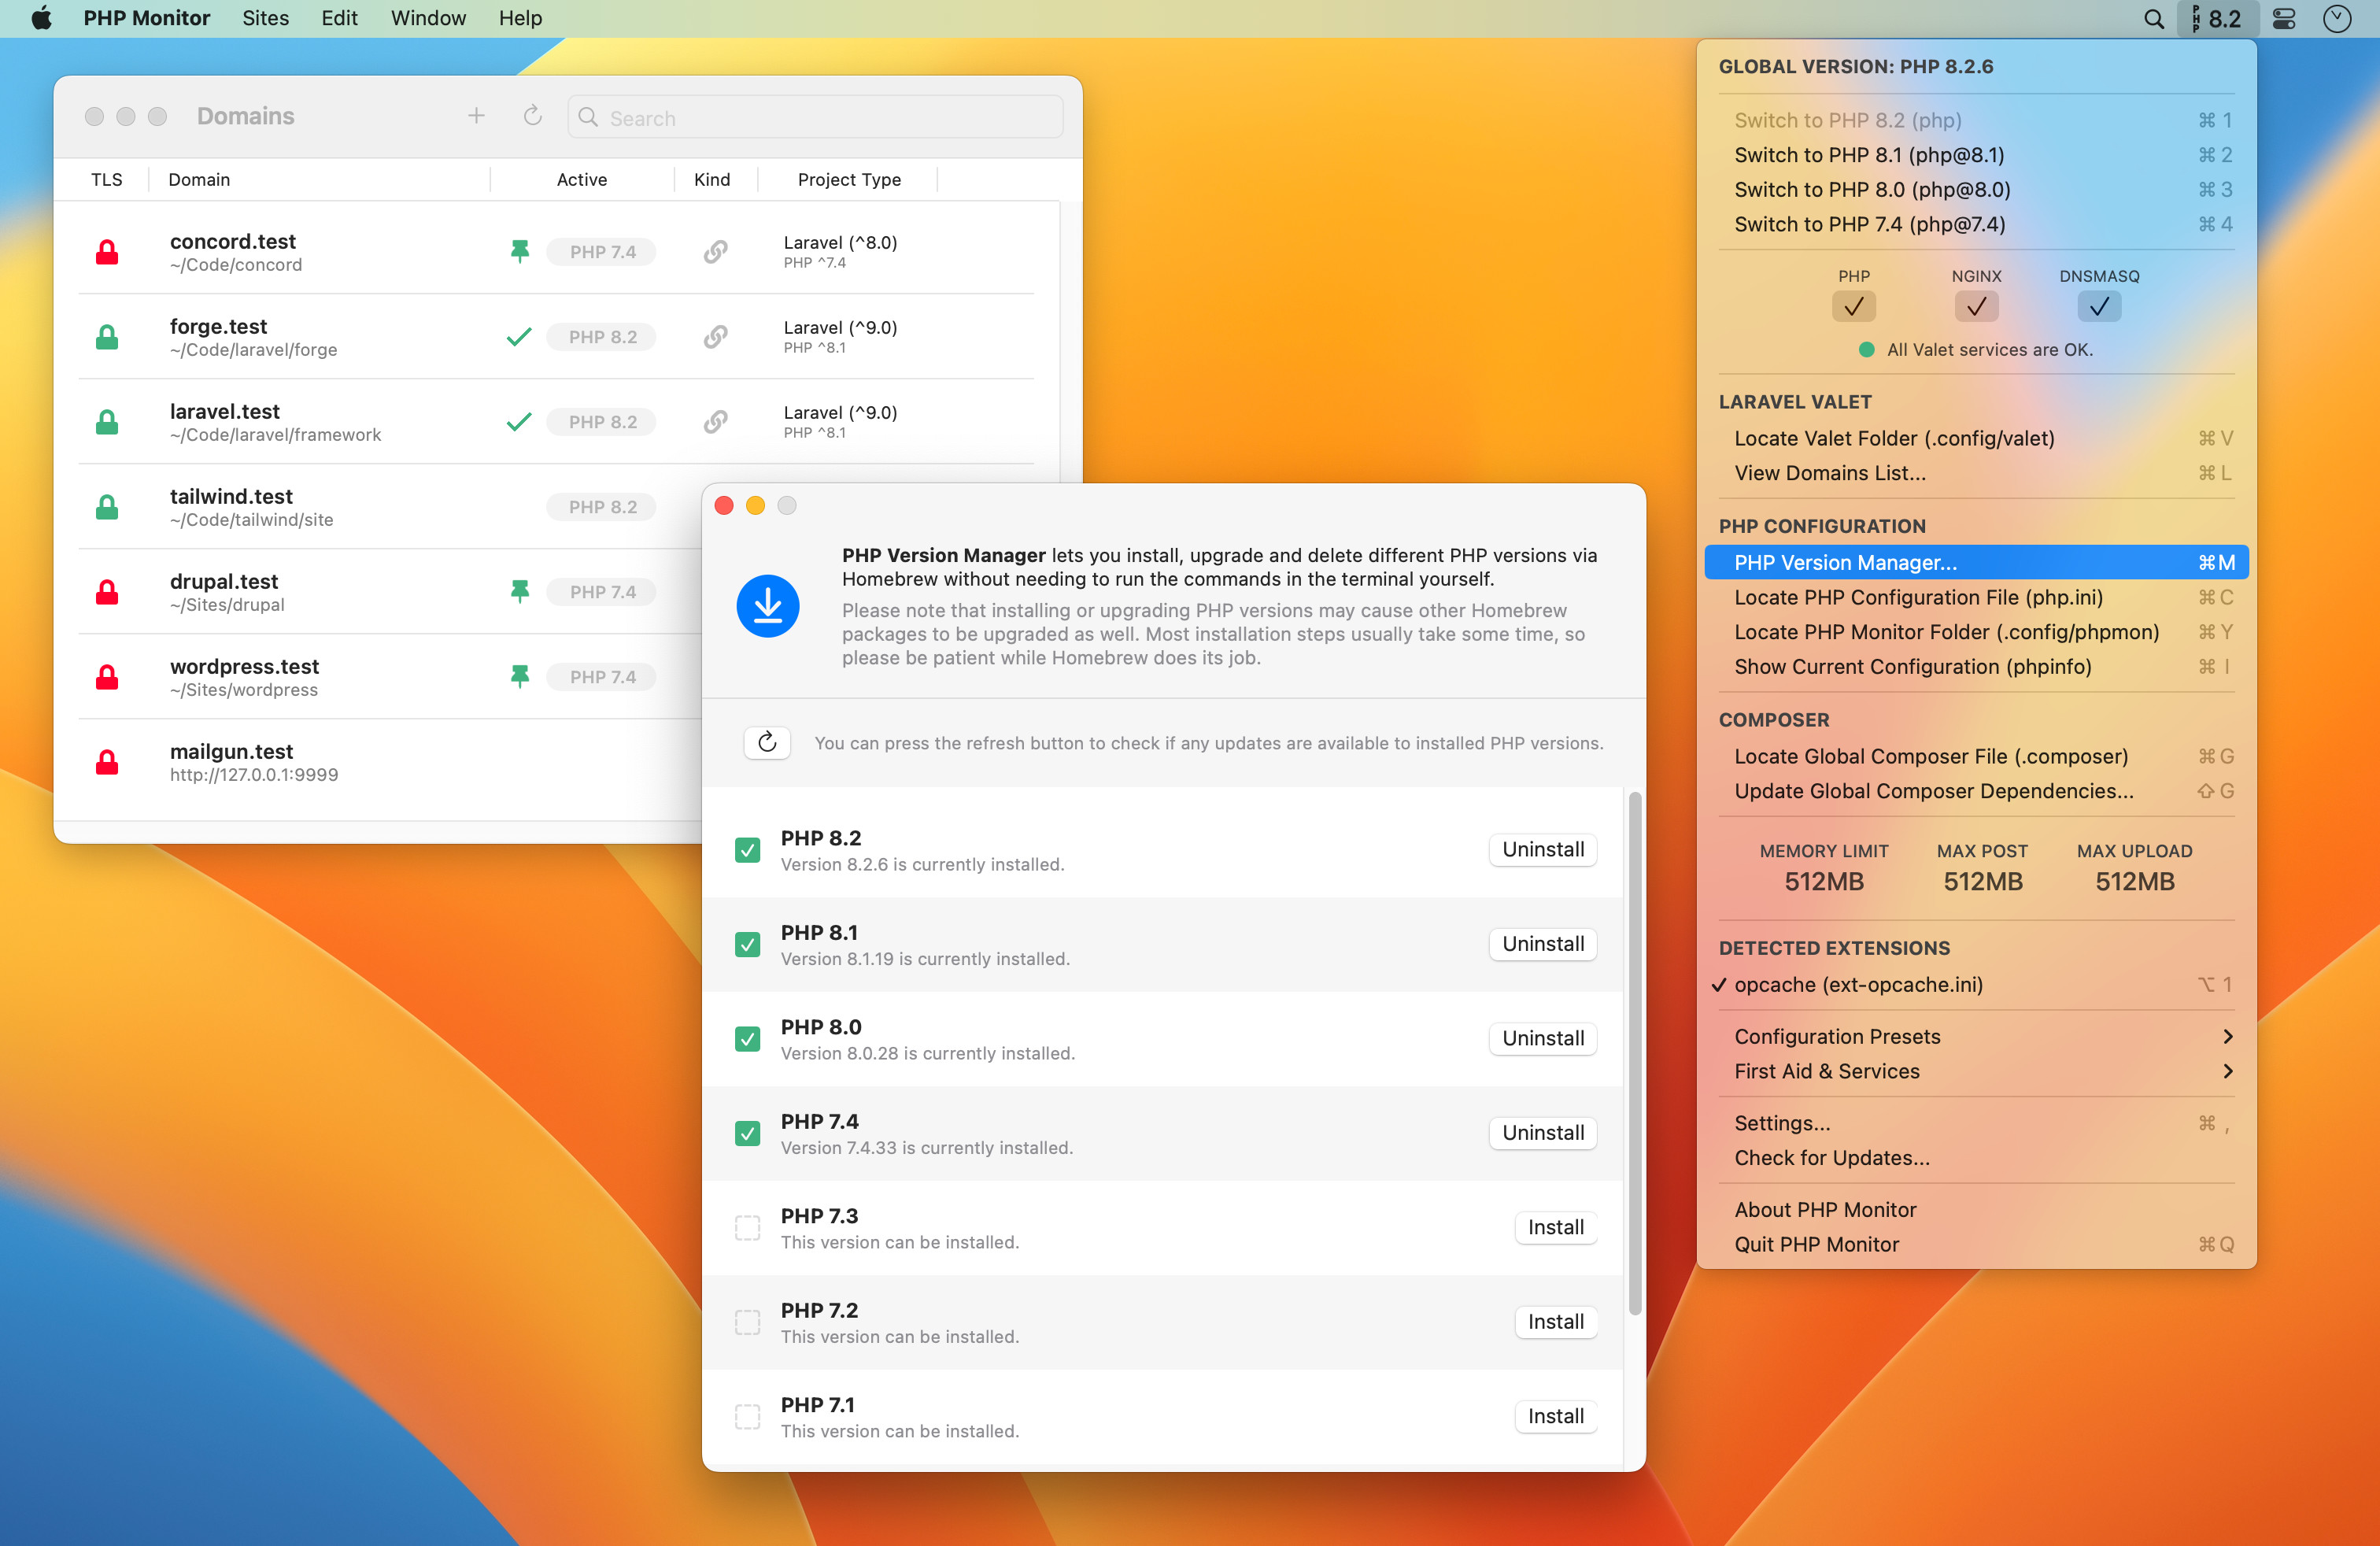Uninstall PHP 8.2
The width and height of the screenshot is (2380, 1546).
1542,849
